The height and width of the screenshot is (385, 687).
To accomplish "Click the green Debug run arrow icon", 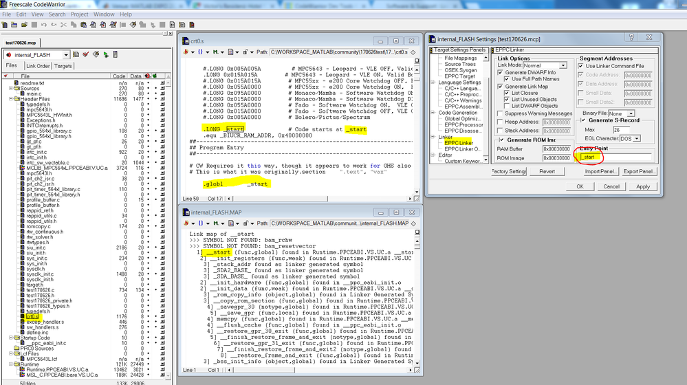I will click(106, 55).
